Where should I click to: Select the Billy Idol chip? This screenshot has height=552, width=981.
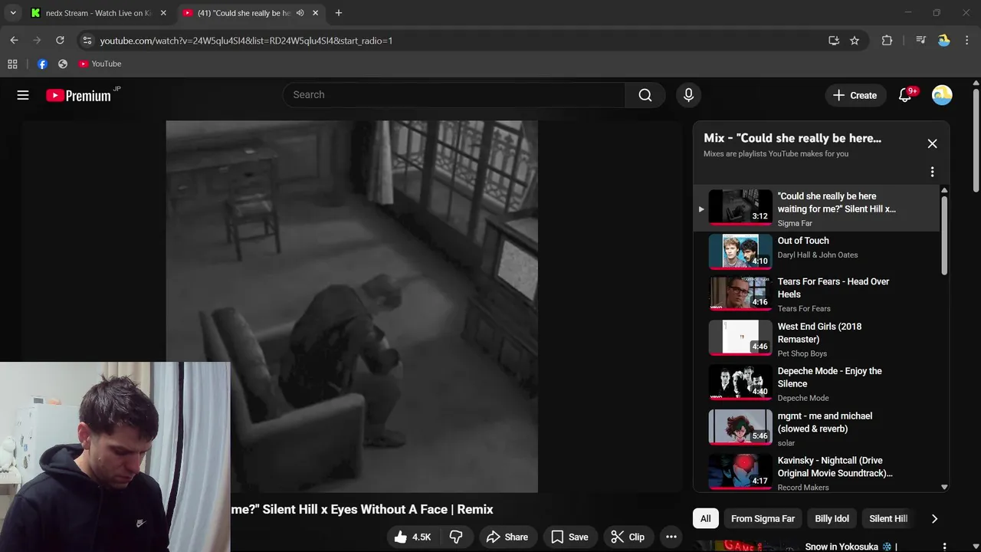click(832, 518)
